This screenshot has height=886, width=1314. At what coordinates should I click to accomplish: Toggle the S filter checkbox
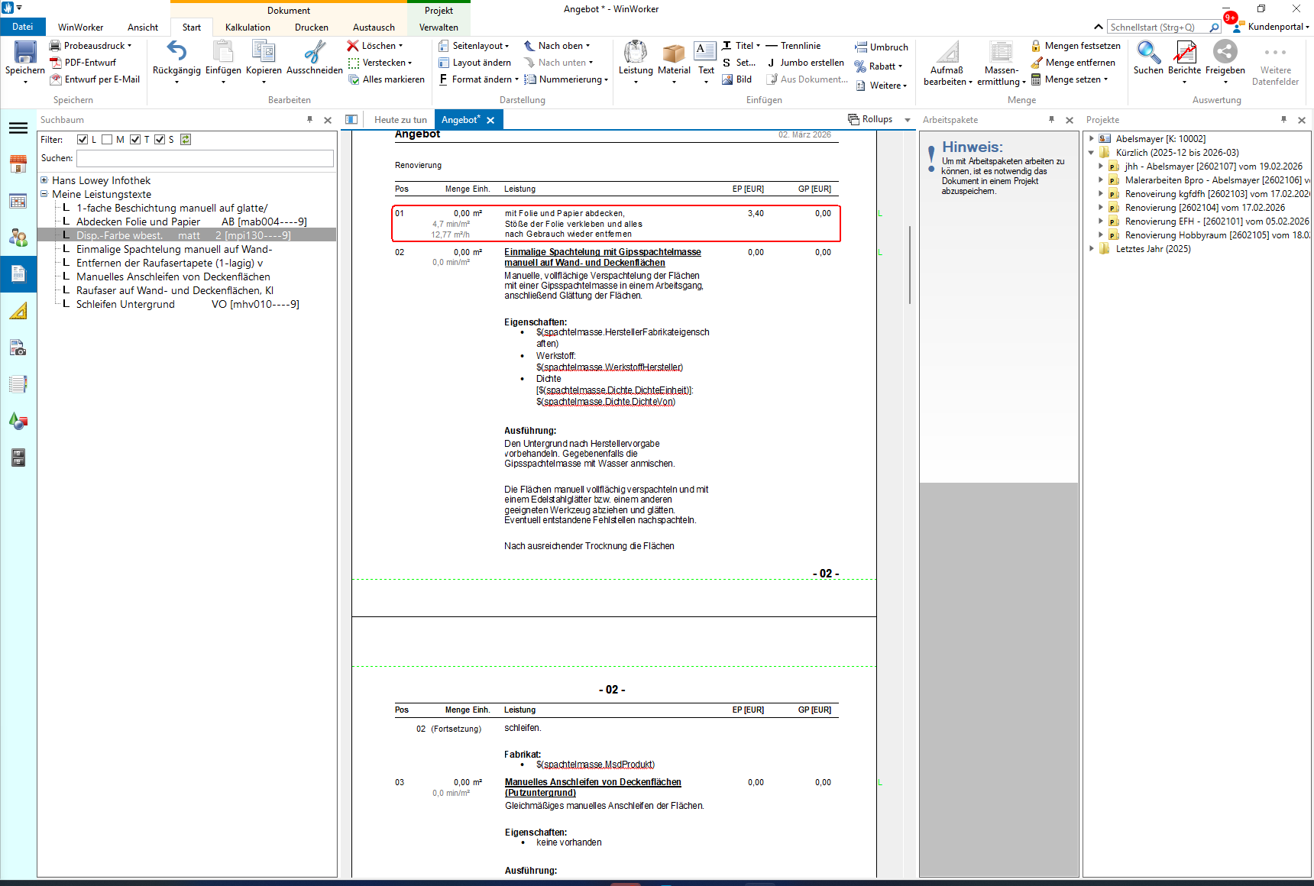(x=160, y=140)
